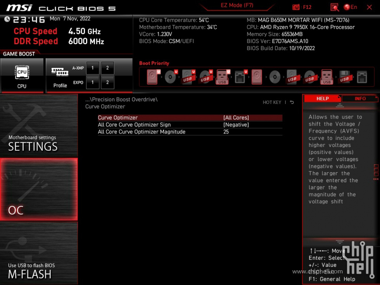Enable EXPO profile 2
The height and width of the screenshot is (285, 380).
107,82
